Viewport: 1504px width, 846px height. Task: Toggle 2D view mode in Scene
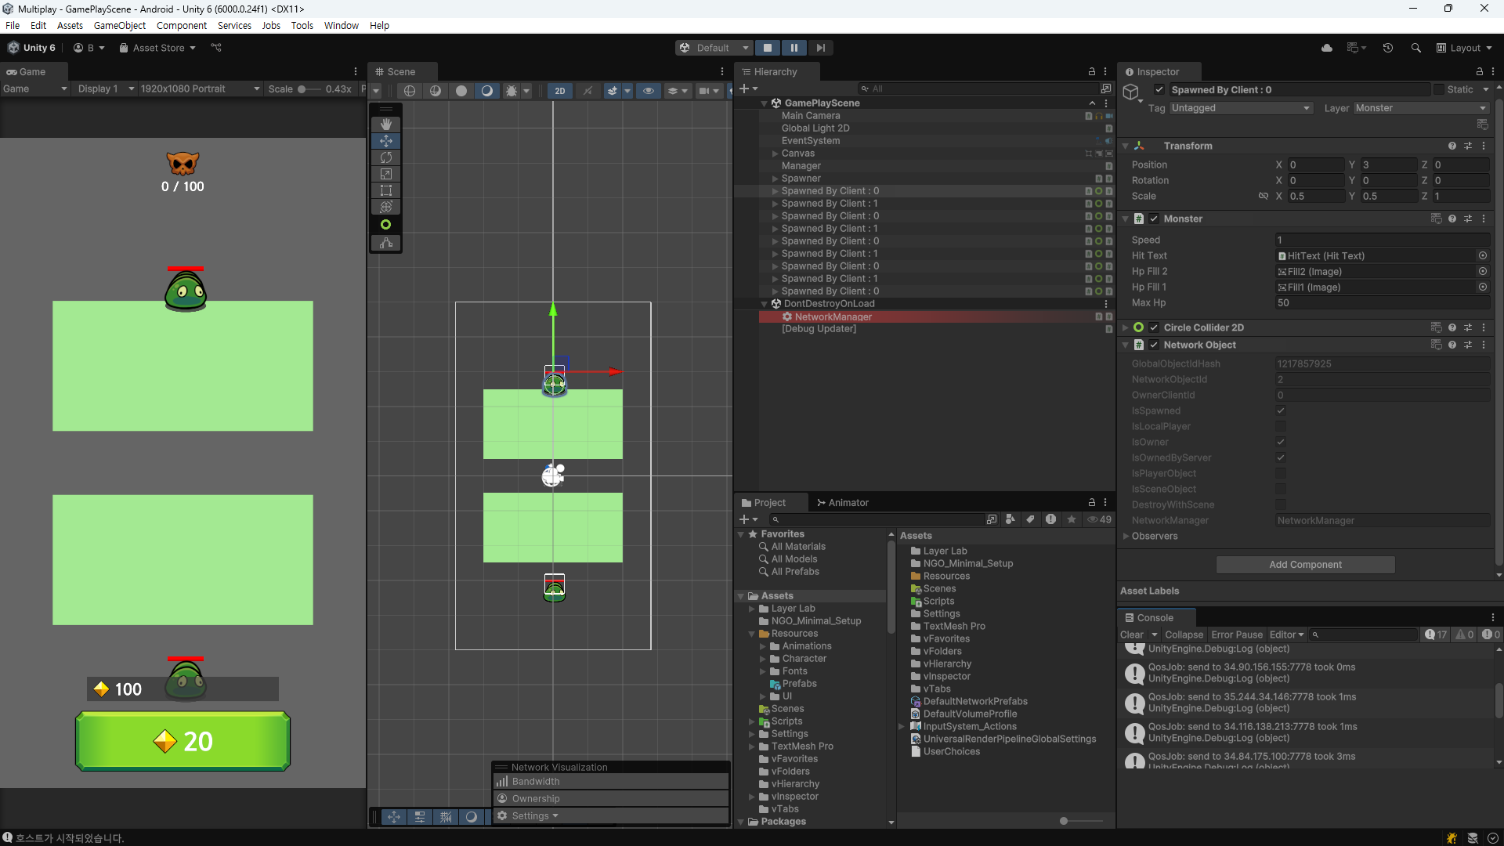(560, 91)
